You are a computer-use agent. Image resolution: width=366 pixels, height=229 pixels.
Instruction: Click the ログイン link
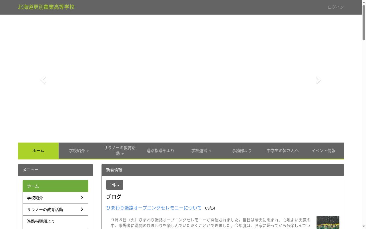pos(336,7)
